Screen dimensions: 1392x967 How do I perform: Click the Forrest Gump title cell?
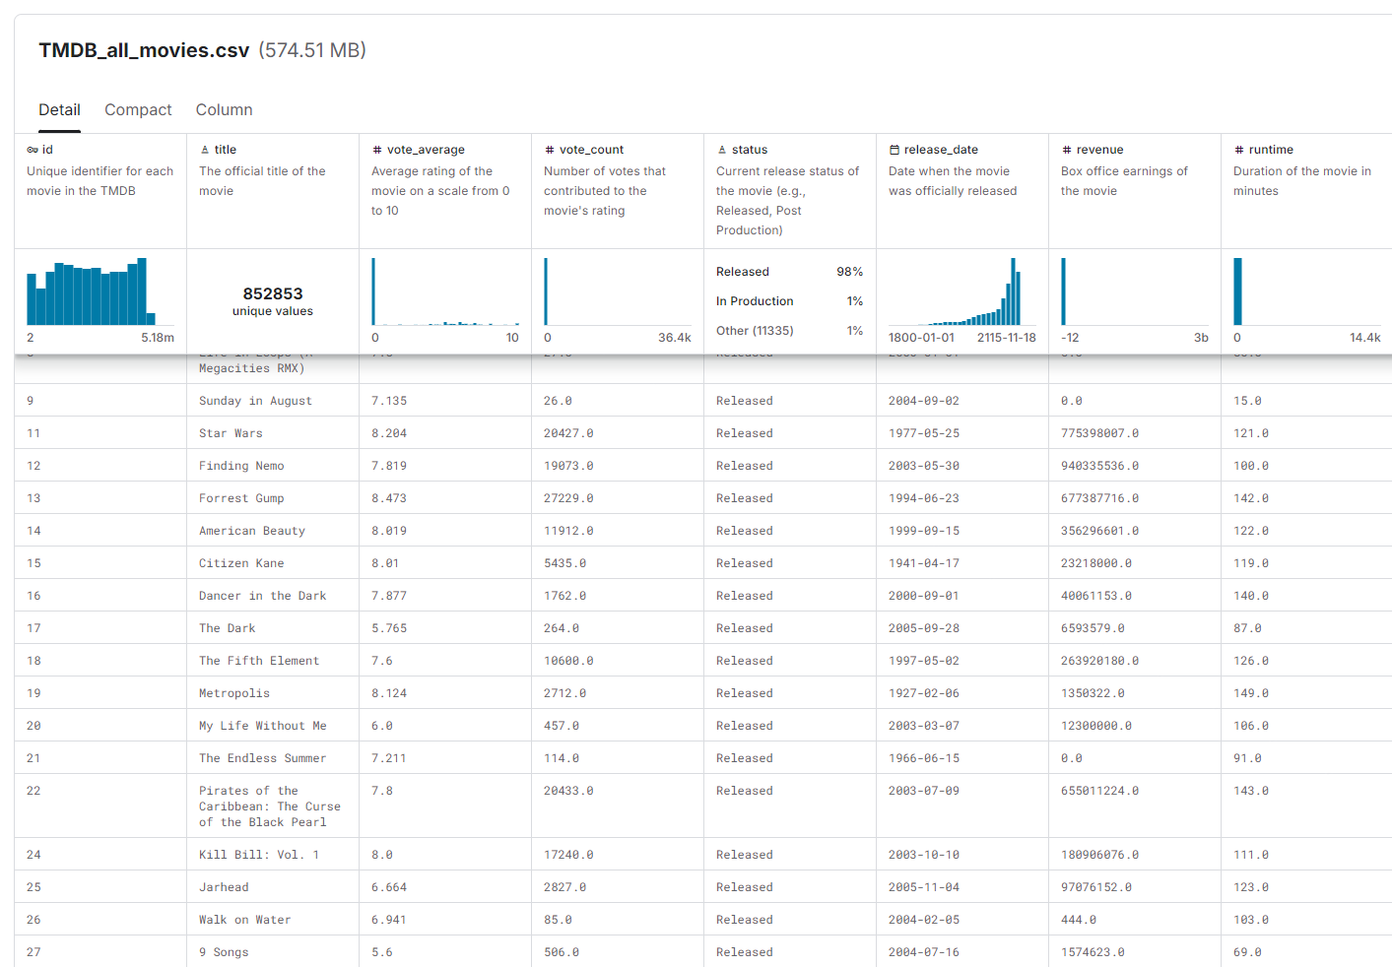coord(241,498)
